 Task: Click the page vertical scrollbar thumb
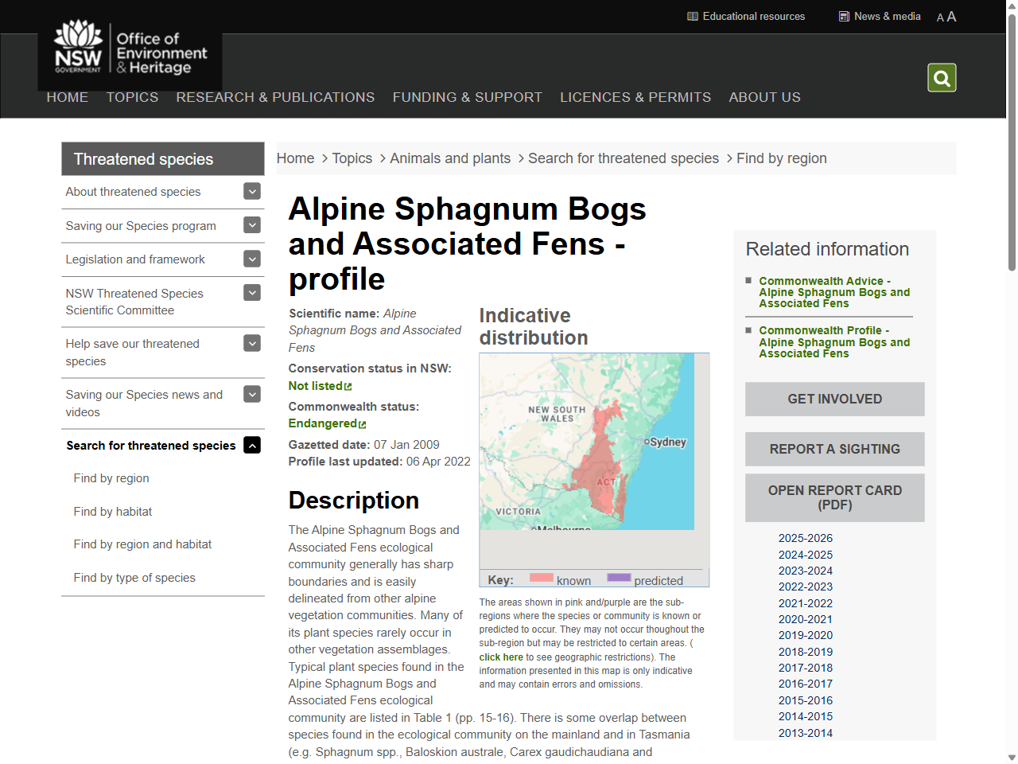tap(1012, 143)
